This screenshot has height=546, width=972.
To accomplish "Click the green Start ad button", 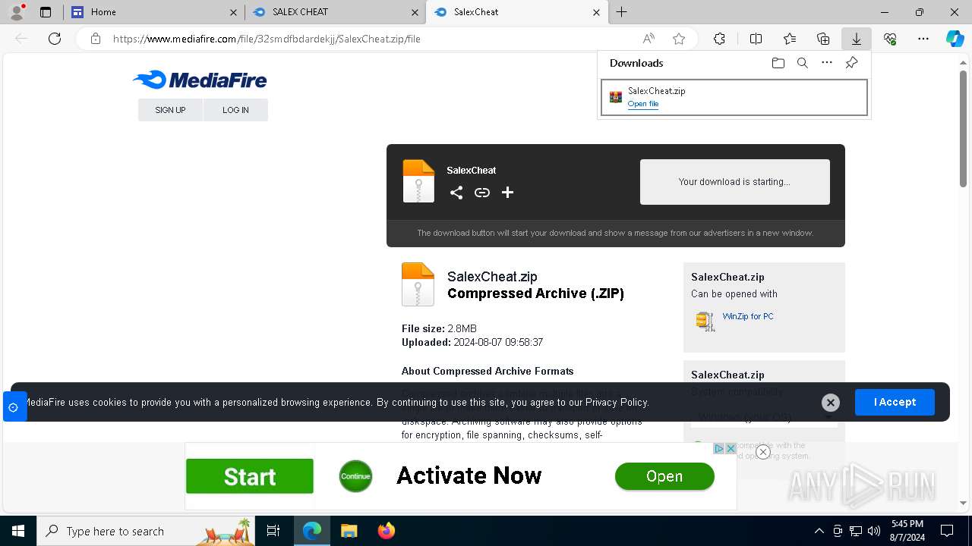I will 250,476.
